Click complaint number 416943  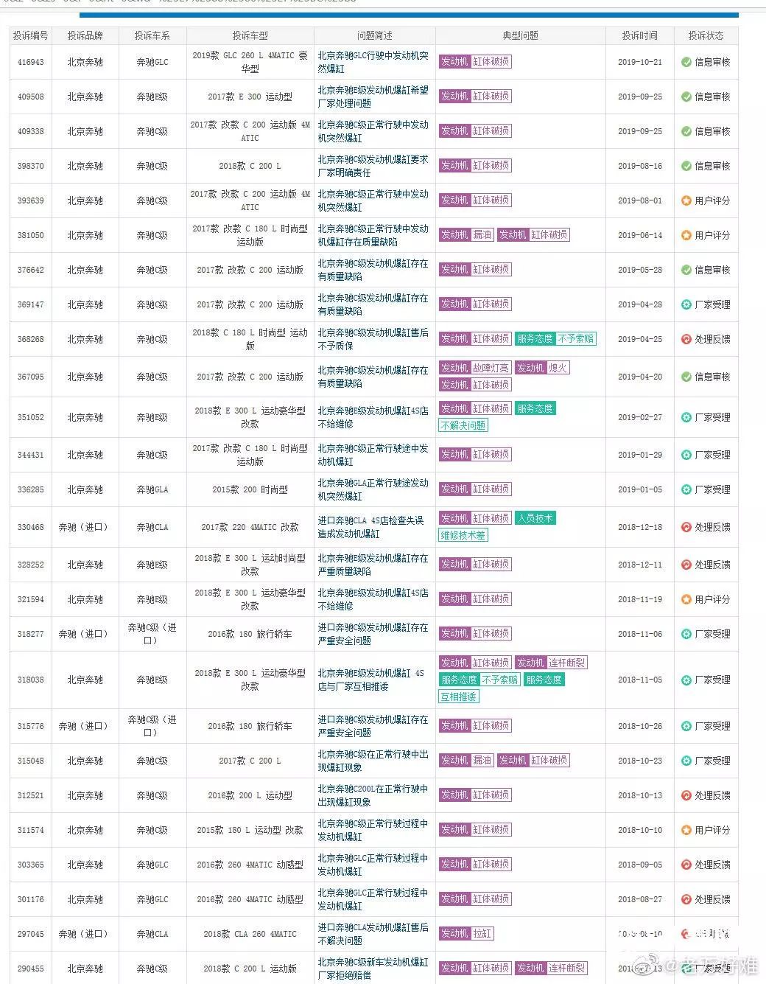31,63
